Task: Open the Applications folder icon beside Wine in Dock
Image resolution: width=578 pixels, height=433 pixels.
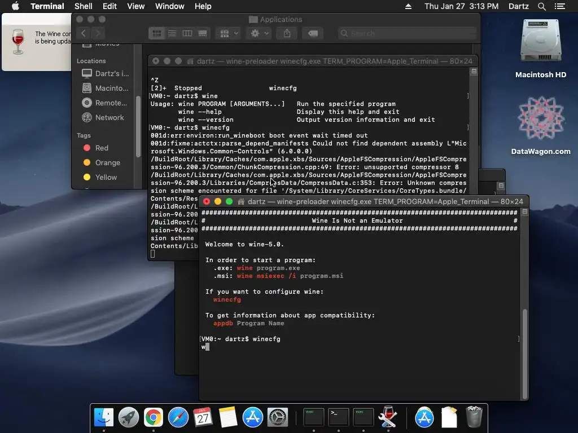Action: click(424, 417)
